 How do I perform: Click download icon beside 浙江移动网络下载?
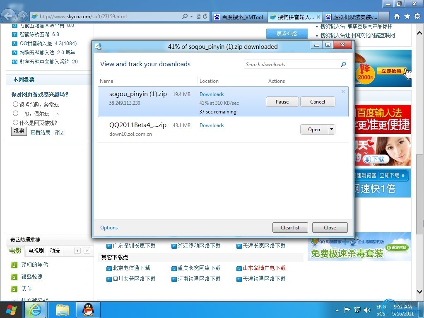[174, 246]
